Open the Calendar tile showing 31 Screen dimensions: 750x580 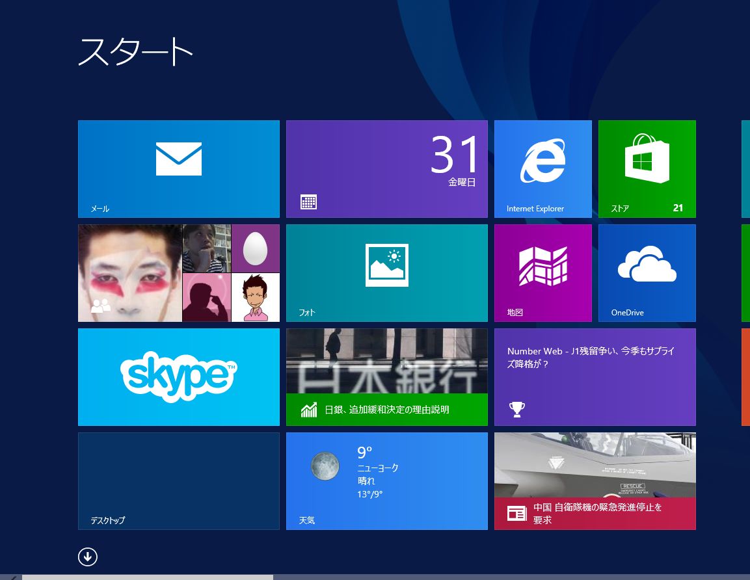pyautogui.click(x=386, y=169)
